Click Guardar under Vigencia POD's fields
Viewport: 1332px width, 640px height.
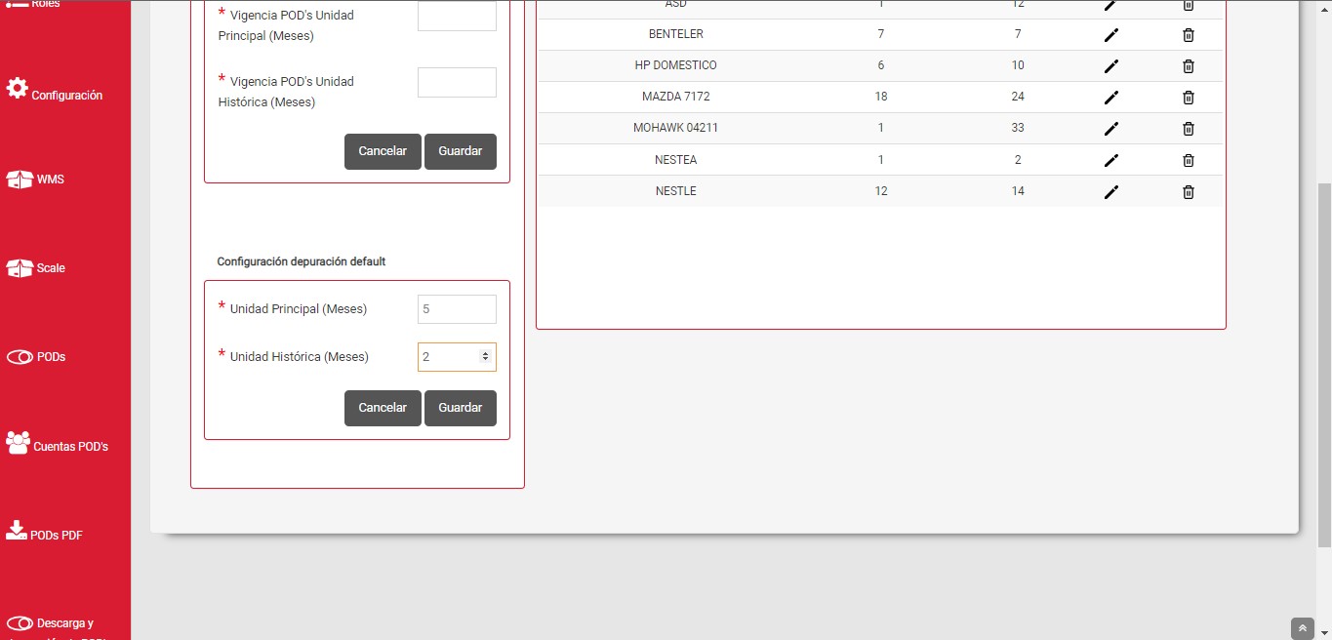(x=460, y=151)
